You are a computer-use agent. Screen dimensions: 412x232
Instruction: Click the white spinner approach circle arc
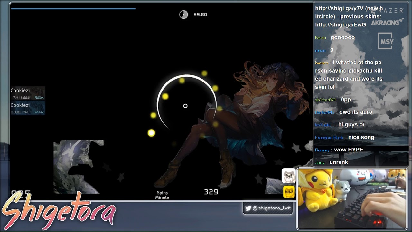[186, 102]
